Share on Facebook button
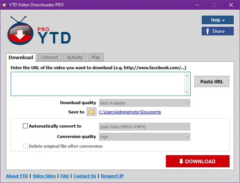This screenshot has height=183, width=240. click(x=217, y=31)
